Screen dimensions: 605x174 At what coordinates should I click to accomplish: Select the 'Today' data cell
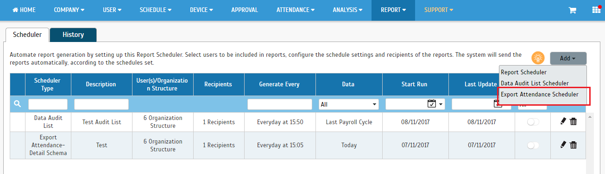(349, 145)
